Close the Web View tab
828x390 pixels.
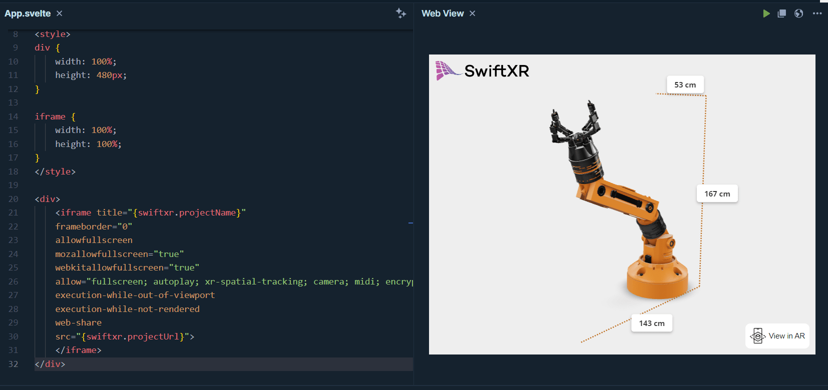(x=472, y=13)
